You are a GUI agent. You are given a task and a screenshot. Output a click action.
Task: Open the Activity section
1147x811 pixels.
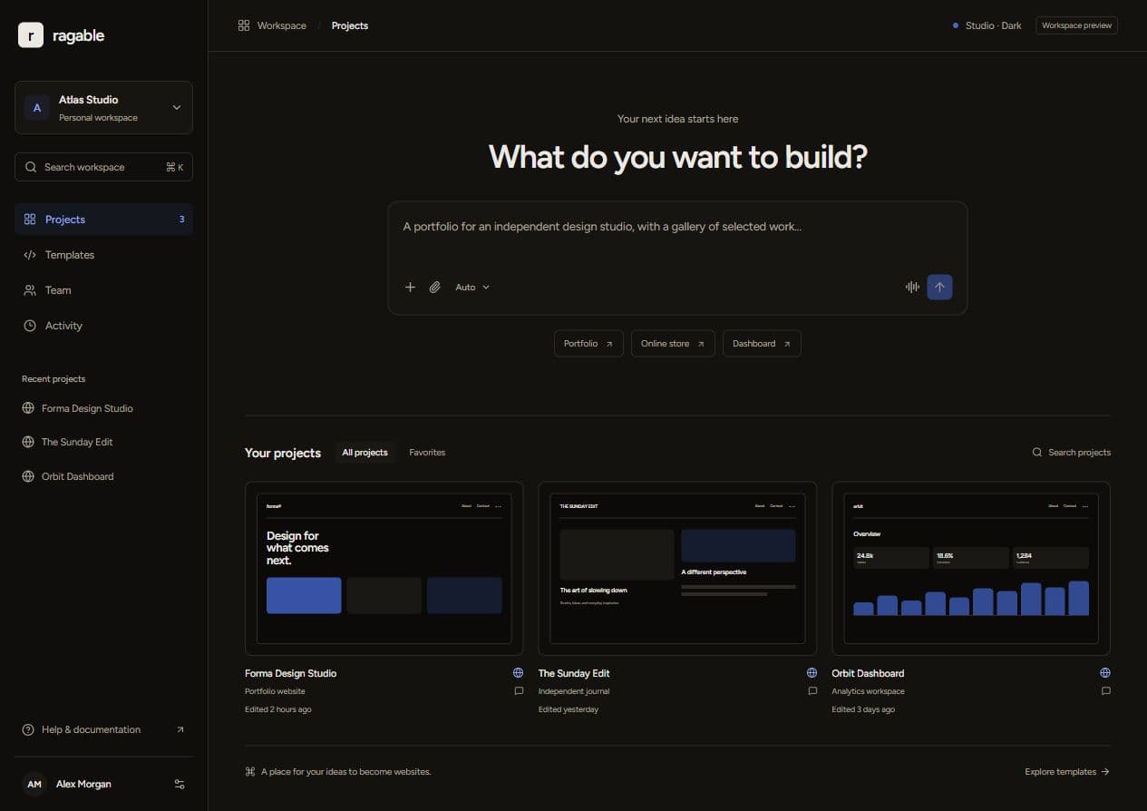pyautogui.click(x=103, y=326)
